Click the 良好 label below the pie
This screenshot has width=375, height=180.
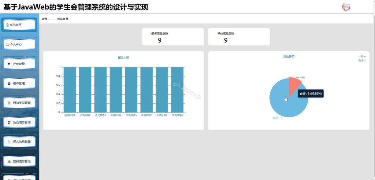coord(275,118)
